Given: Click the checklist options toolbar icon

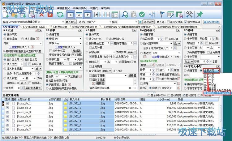Looking at the screenshot, I should 115,15.
